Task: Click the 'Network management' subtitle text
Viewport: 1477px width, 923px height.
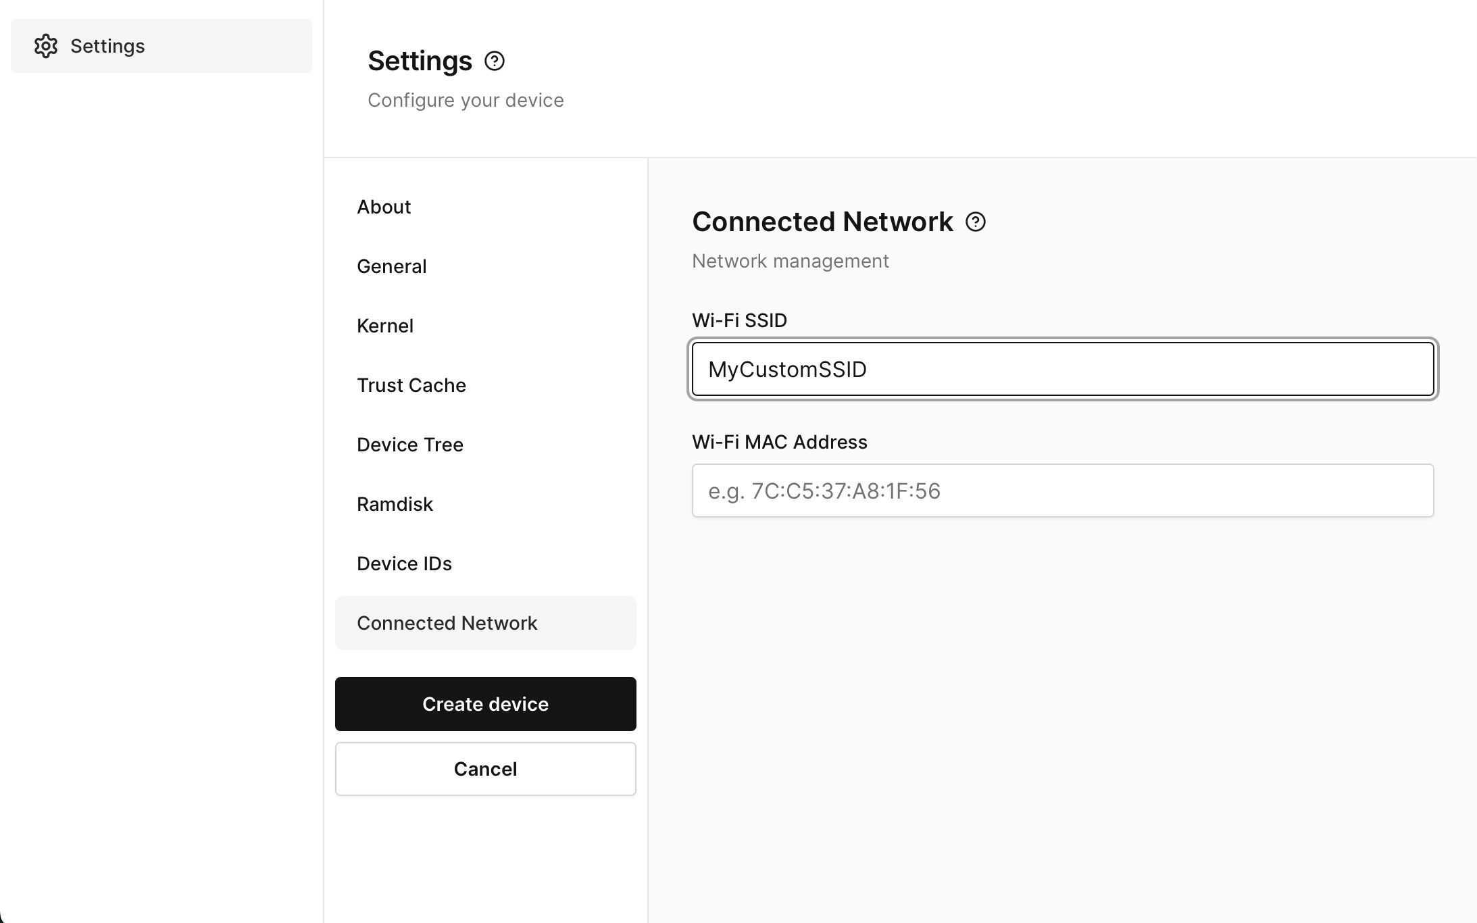Action: [x=791, y=261]
